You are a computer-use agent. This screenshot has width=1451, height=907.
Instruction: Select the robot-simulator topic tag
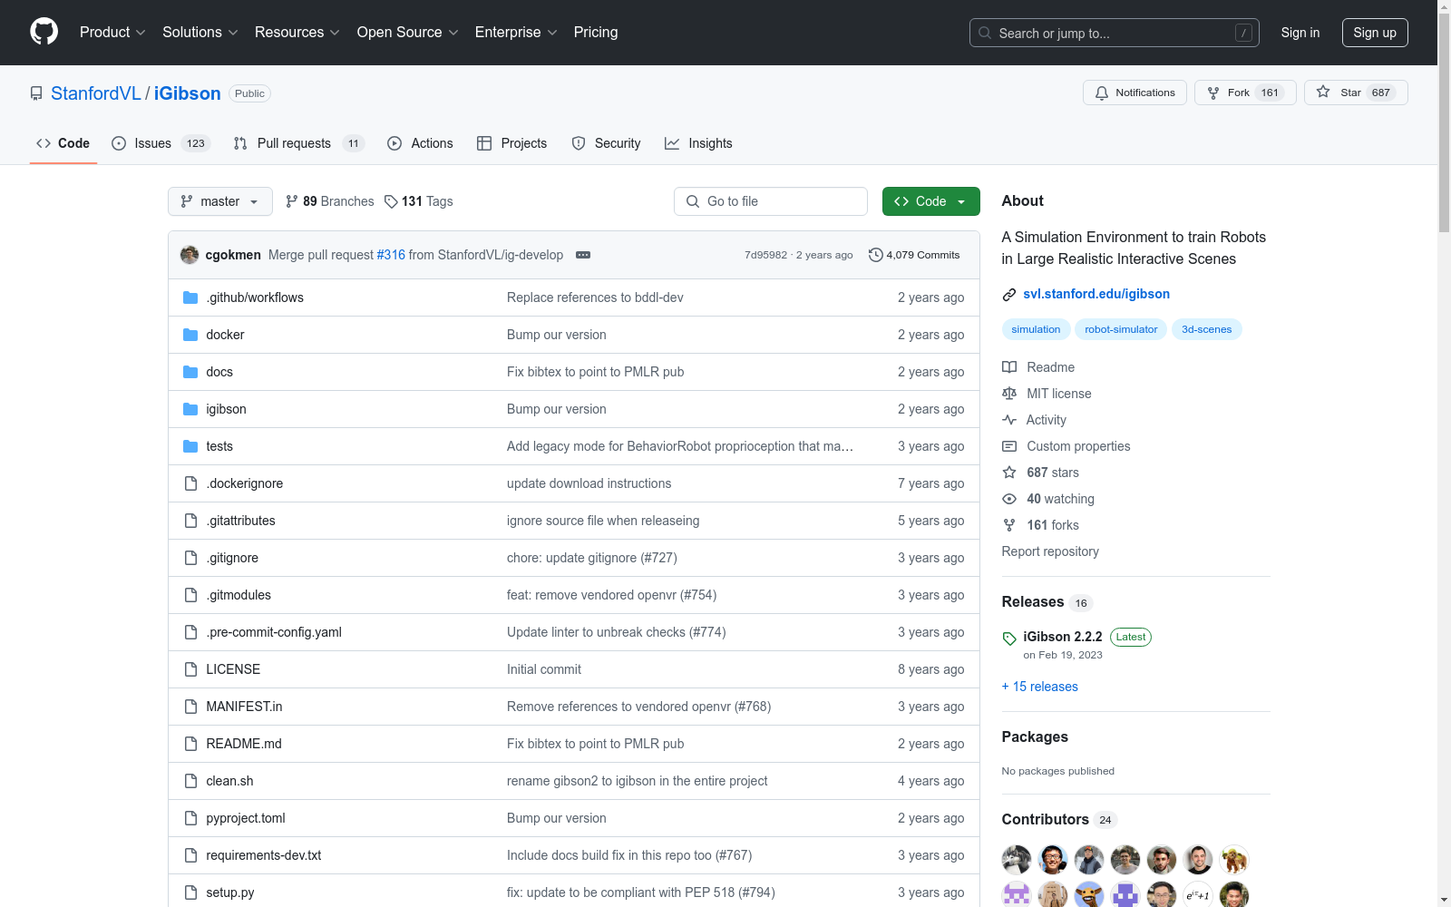point(1121,329)
